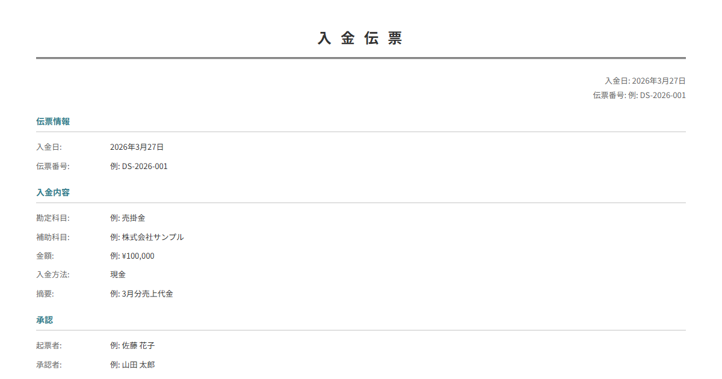Viewport: 722px width, 379px height.
Task: Click the 勘定科目 field label
Action: (53, 218)
